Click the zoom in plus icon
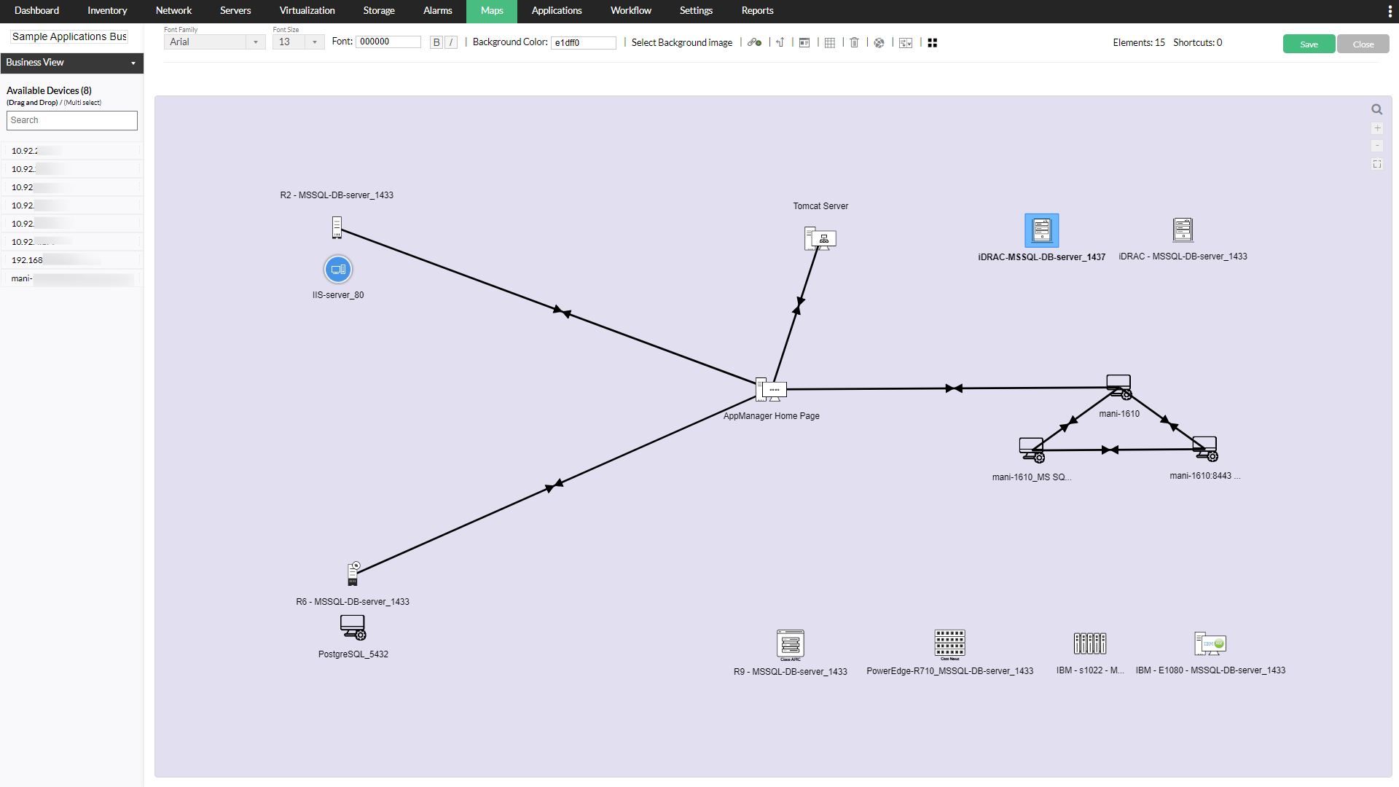The width and height of the screenshot is (1399, 787). click(x=1377, y=128)
